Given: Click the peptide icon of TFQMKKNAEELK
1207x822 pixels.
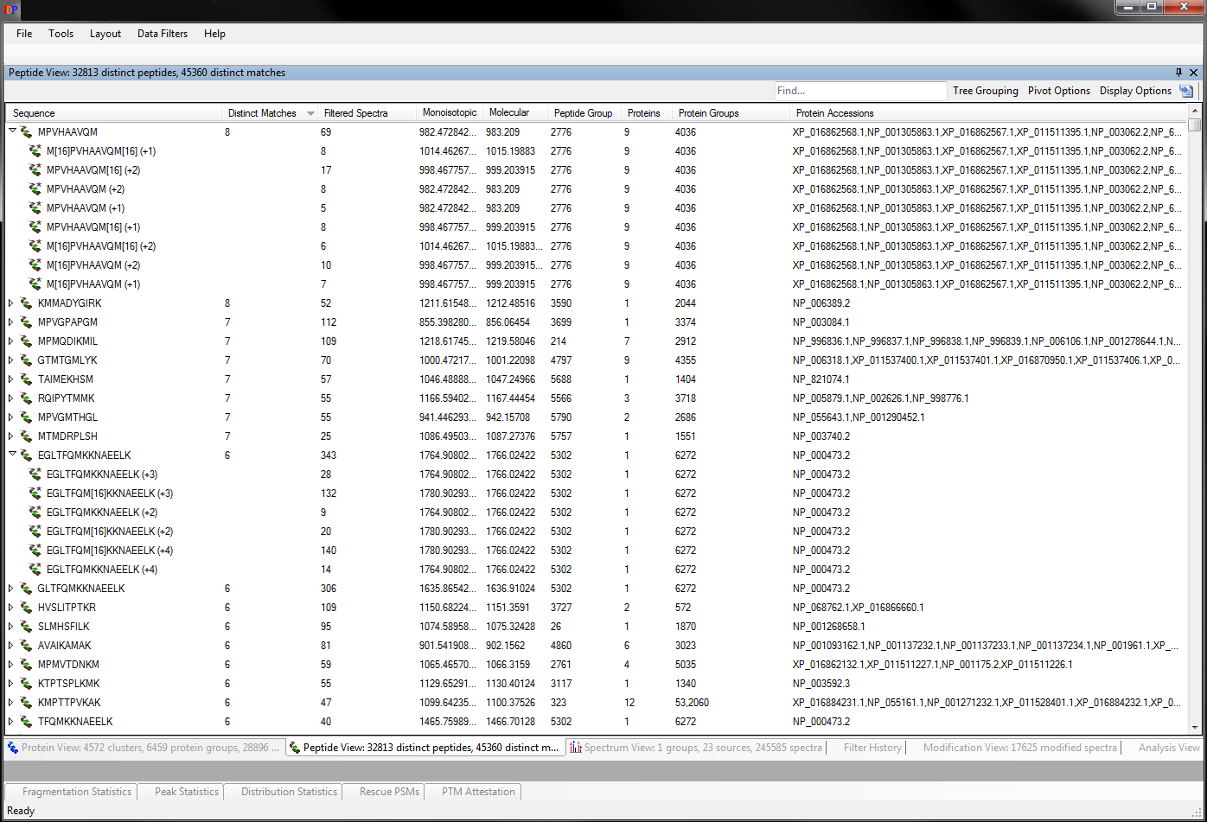Looking at the screenshot, I should click(26, 722).
